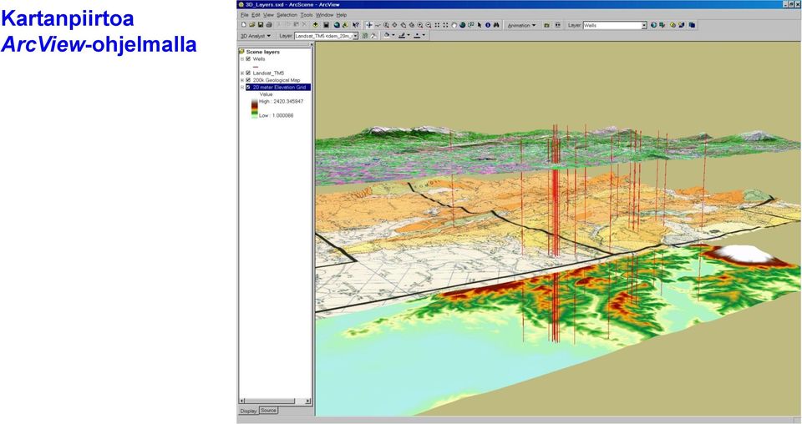The height and width of the screenshot is (424, 802).
Task: Click the Scene layers root icon
Action: point(242,52)
